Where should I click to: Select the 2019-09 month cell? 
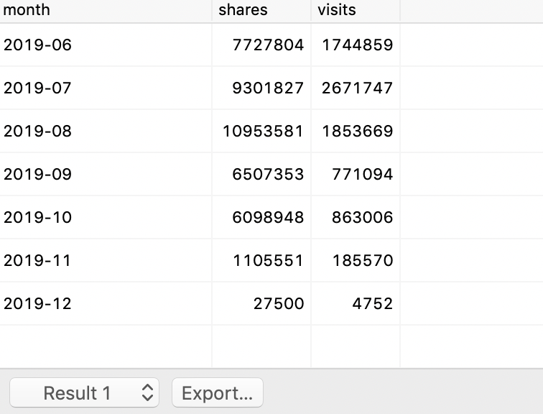click(38, 174)
